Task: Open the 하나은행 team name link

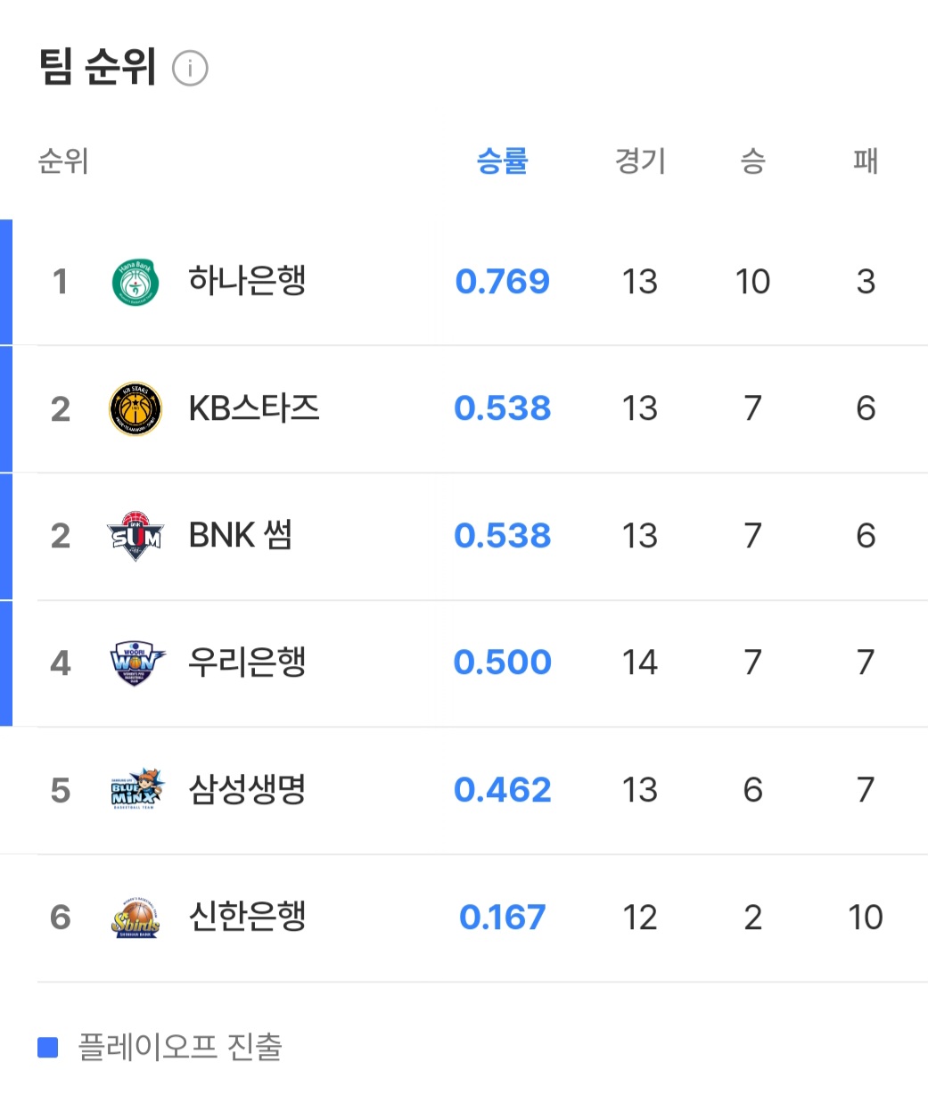Action: click(247, 281)
